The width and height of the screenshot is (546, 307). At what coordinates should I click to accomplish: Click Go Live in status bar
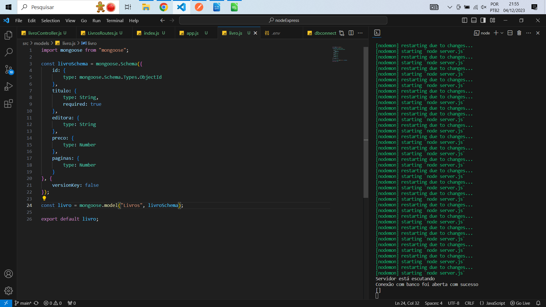tap(520, 303)
